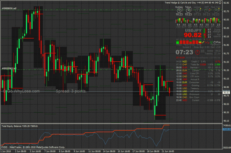Select the EUR currency strength bars
This screenshot has width=231, height=153.
pos(184,21)
